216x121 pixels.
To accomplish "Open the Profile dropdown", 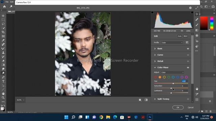I will [x=172, y=43].
